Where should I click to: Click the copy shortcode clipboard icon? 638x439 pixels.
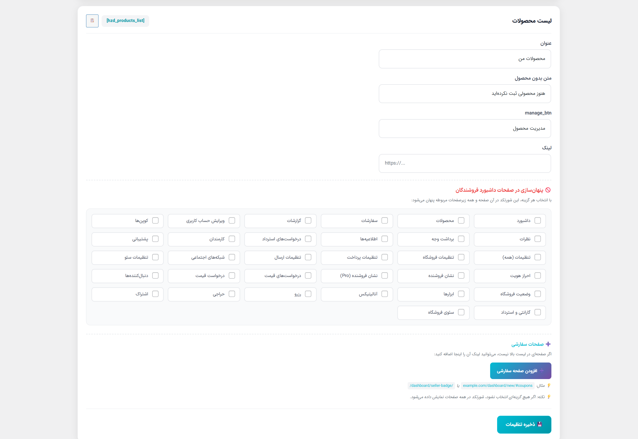point(92,21)
